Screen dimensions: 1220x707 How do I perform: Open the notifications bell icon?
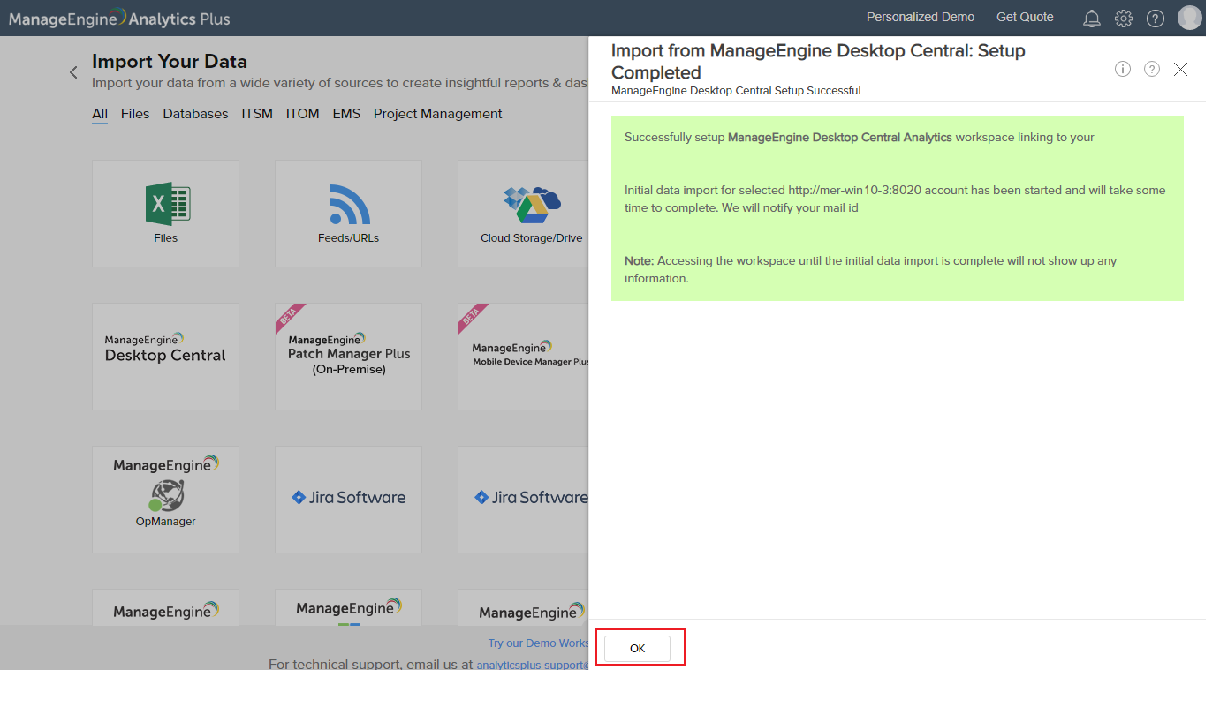[x=1092, y=19]
